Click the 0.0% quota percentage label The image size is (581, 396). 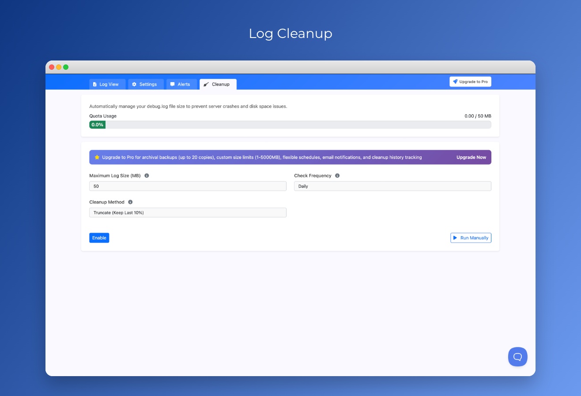pyautogui.click(x=97, y=125)
